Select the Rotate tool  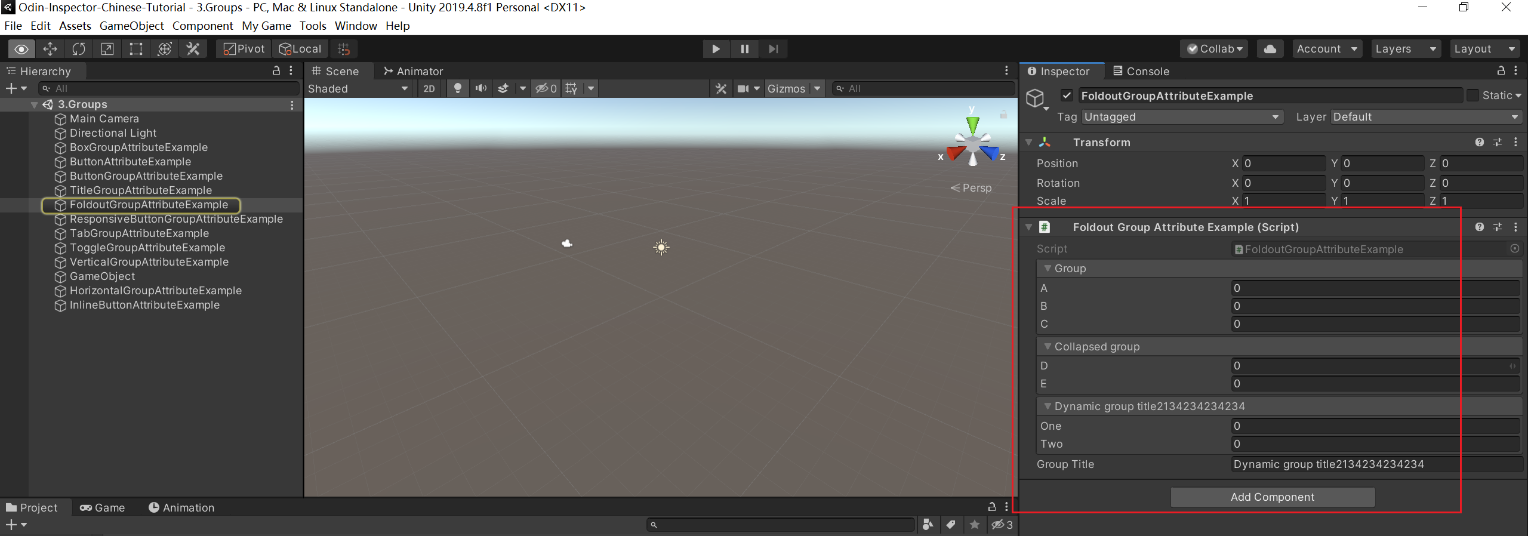pyautogui.click(x=79, y=49)
